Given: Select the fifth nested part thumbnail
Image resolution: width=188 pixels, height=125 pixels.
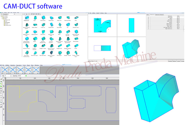Looking at the screenshot, I should (x=36, y=70).
